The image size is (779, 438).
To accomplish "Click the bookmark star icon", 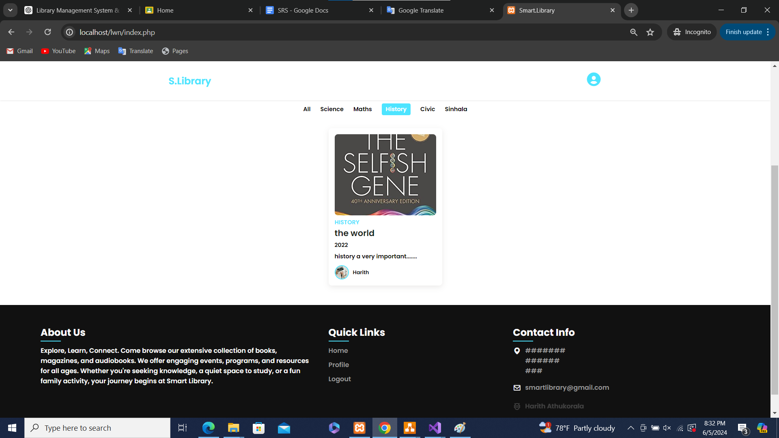I will click(x=650, y=32).
